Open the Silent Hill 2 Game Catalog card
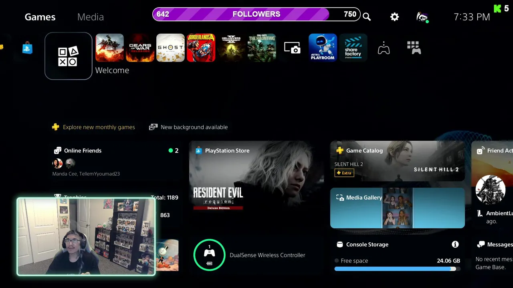Image resolution: width=513 pixels, height=288 pixels. [x=398, y=161]
